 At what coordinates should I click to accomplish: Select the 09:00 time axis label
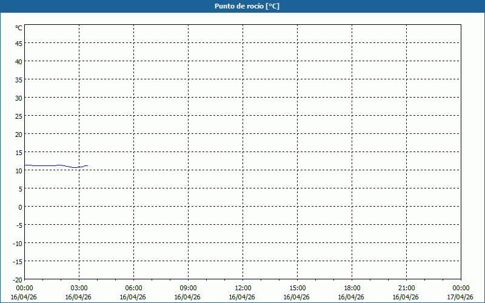[x=188, y=288]
